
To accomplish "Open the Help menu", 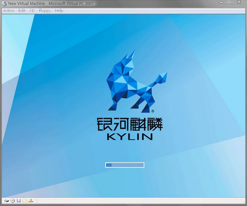I will click(x=59, y=11).
